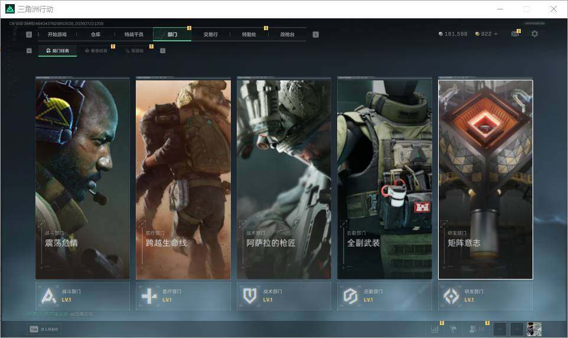The height and width of the screenshot is (338, 568).
Task: Open the friends list icon at bottom
Action: [x=473, y=329]
